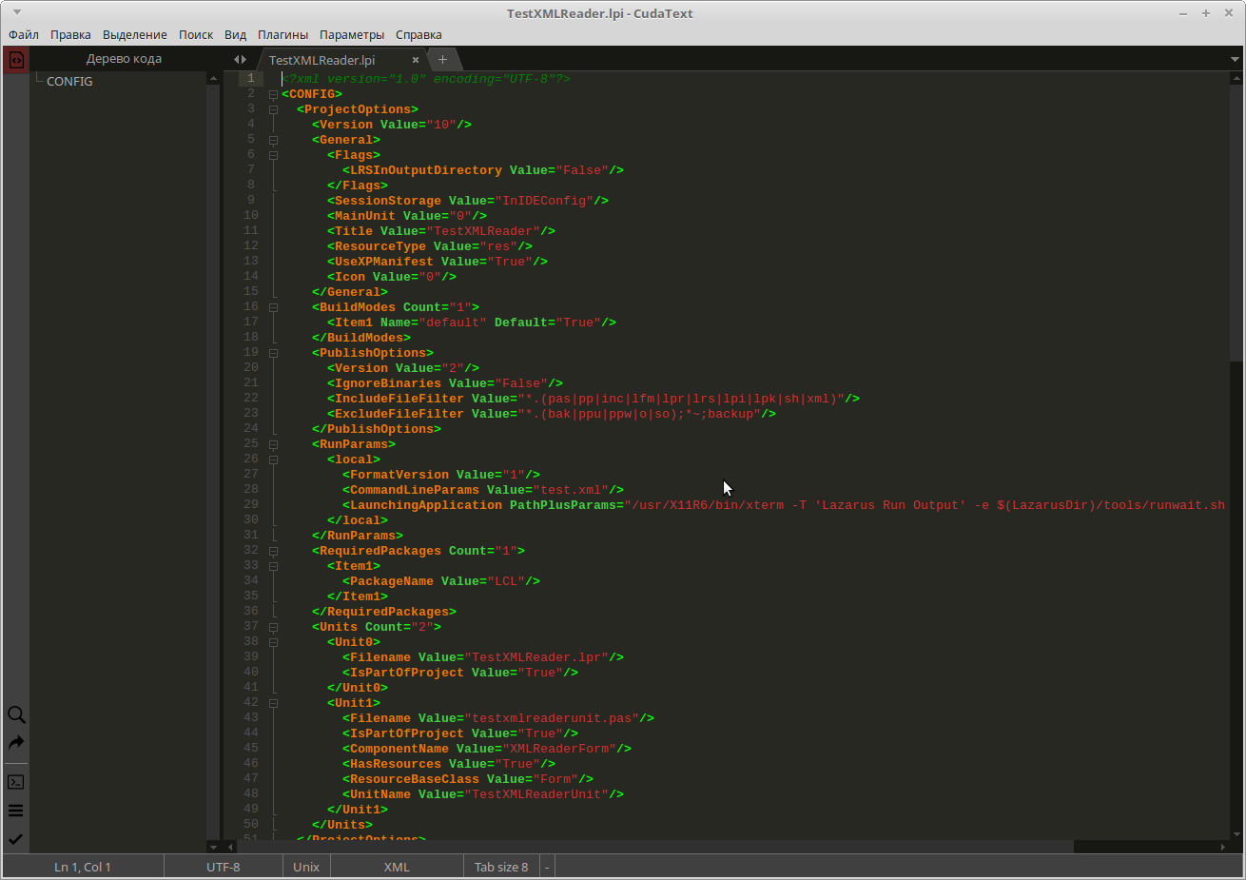Viewport: 1246px width, 880px height.
Task: Open the Параметры menu
Action: click(x=352, y=34)
